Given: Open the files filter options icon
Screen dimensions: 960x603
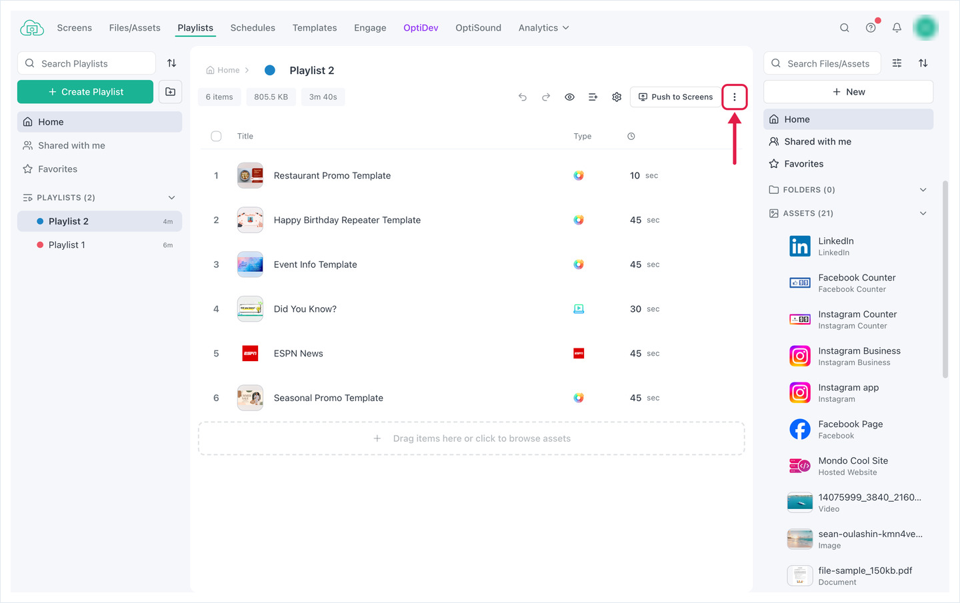Looking at the screenshot, I should click(897, 63).
